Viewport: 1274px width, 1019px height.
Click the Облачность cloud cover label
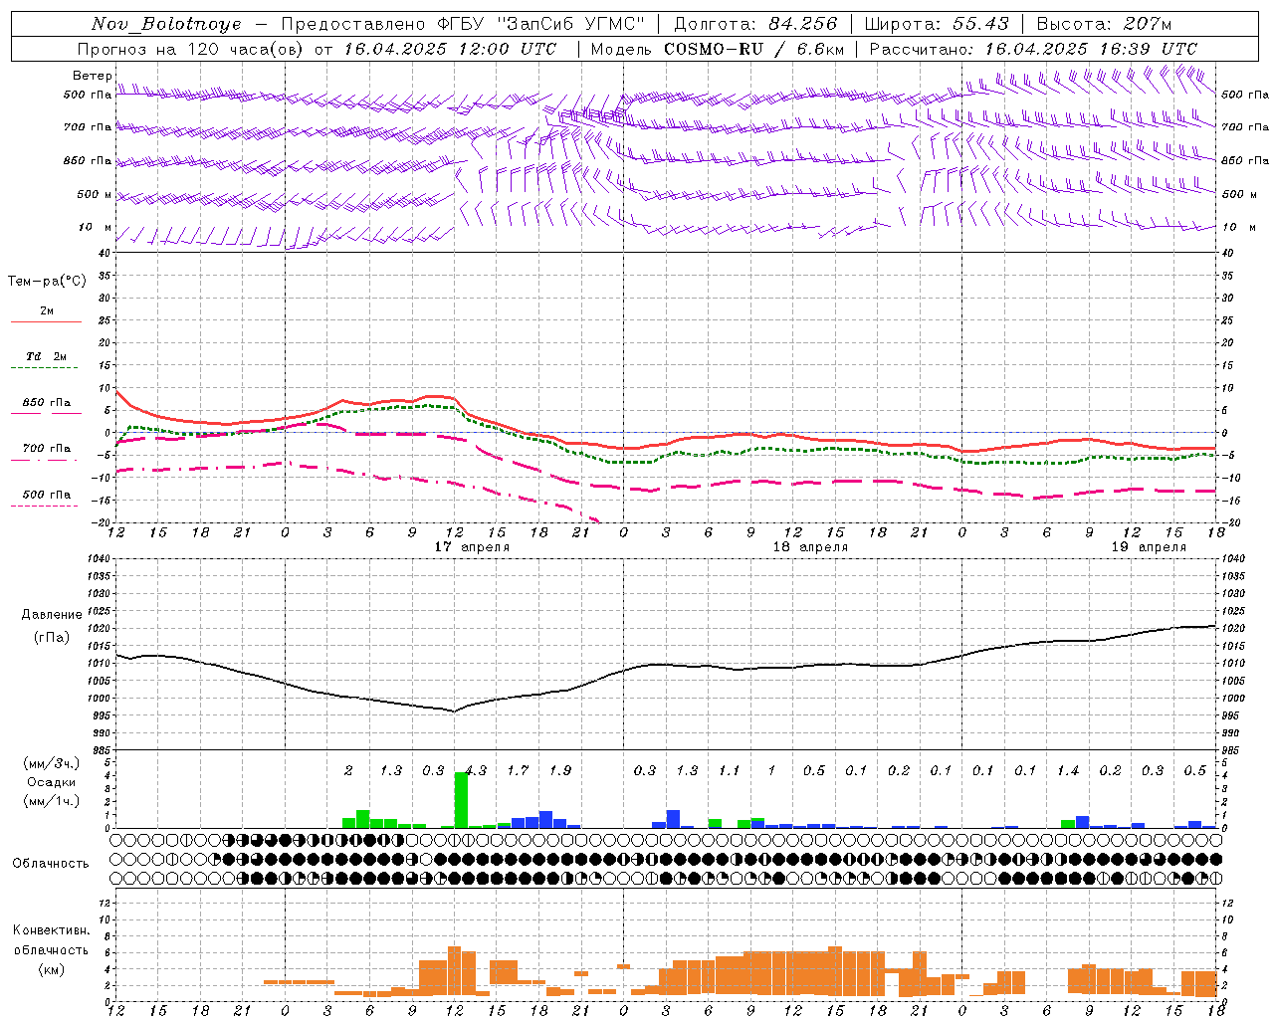point(51,864)
